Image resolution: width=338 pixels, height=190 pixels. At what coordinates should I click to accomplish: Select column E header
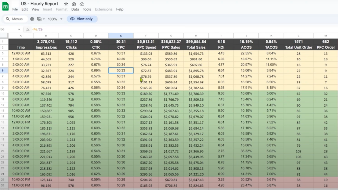[x=121, y=36]
